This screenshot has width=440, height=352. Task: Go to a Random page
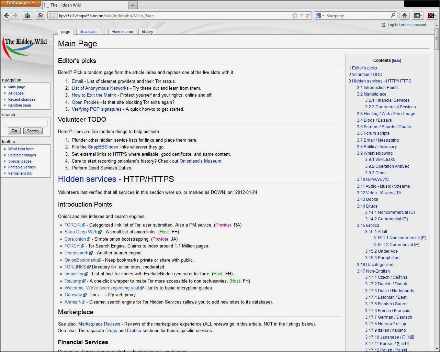(20, 105)
